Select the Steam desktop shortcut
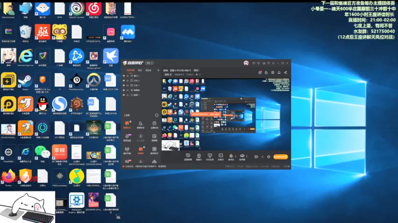This screenshot has width=398, height=223. (25, 82)
